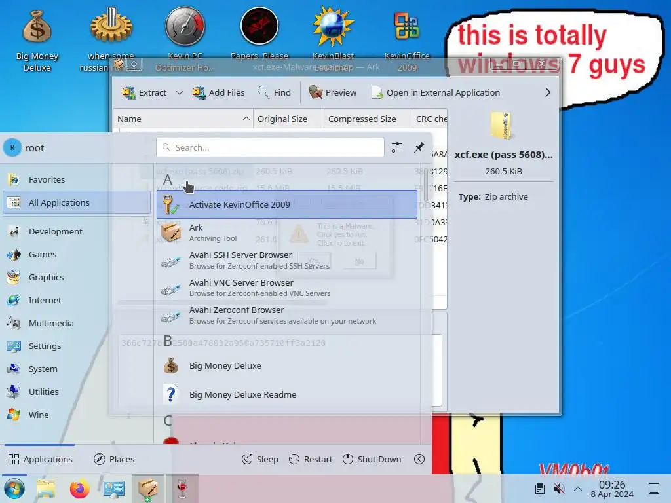Pin the application launcher open
The height and width of the screenshot is (503, 671).
coord(419,147)
